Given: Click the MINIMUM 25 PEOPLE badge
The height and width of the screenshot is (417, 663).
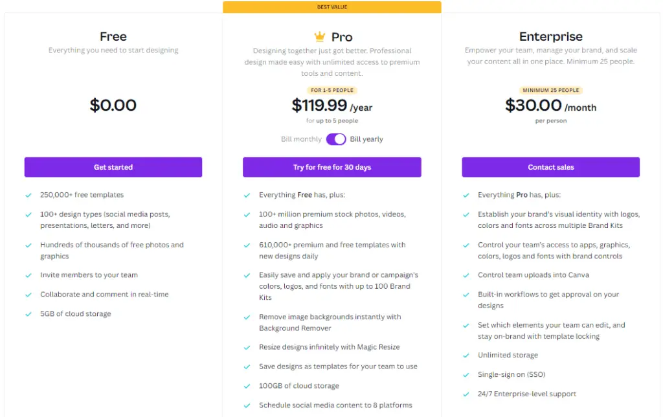Looking at the screenshot, I should [550, 90].
